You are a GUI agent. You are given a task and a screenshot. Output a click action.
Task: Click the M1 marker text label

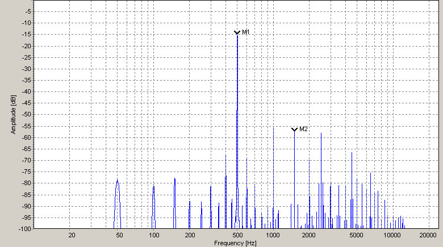(x=246, y=32)
